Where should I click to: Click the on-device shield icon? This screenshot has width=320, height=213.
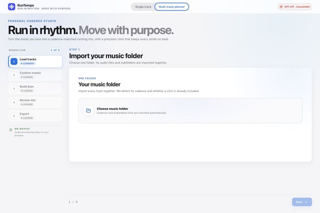pos(11,130)
